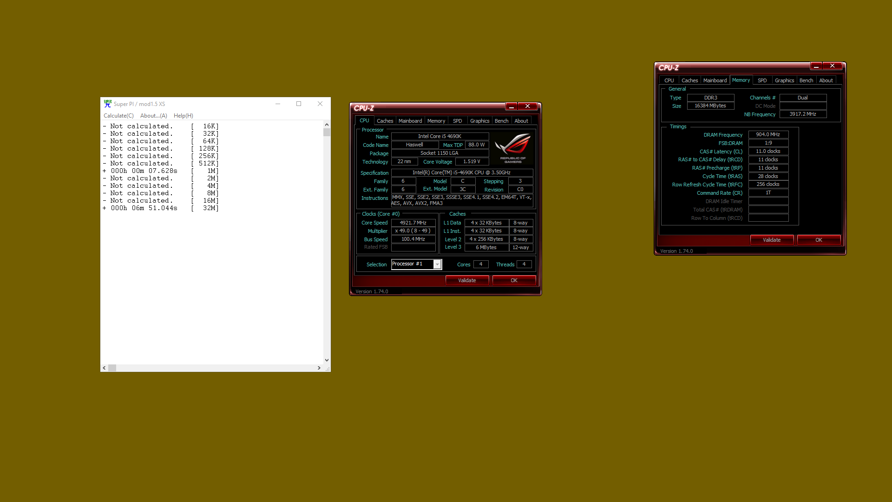Click the Package Socket 1150 LGA field
892x502 pixels.
[439, 153]
